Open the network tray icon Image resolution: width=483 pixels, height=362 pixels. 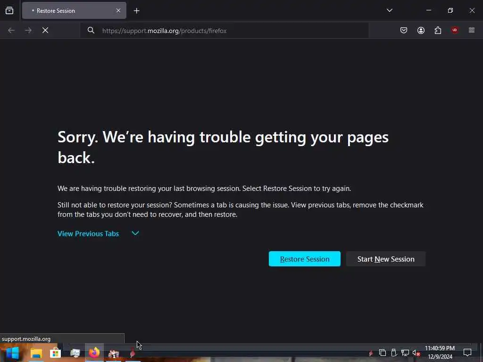(x=405, y=353)
